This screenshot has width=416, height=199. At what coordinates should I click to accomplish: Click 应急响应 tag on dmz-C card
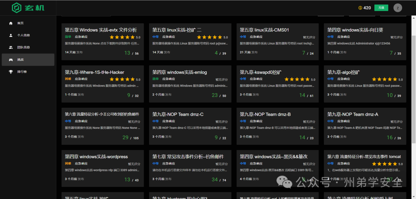coord(169,121)
